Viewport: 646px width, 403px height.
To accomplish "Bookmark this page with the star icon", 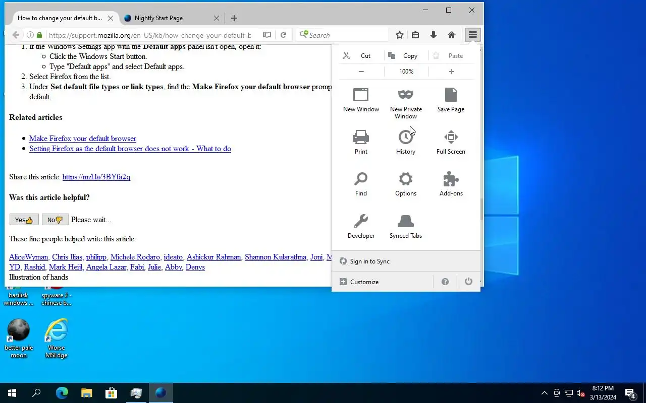I will pyautogui.click(x=400, y=35).
